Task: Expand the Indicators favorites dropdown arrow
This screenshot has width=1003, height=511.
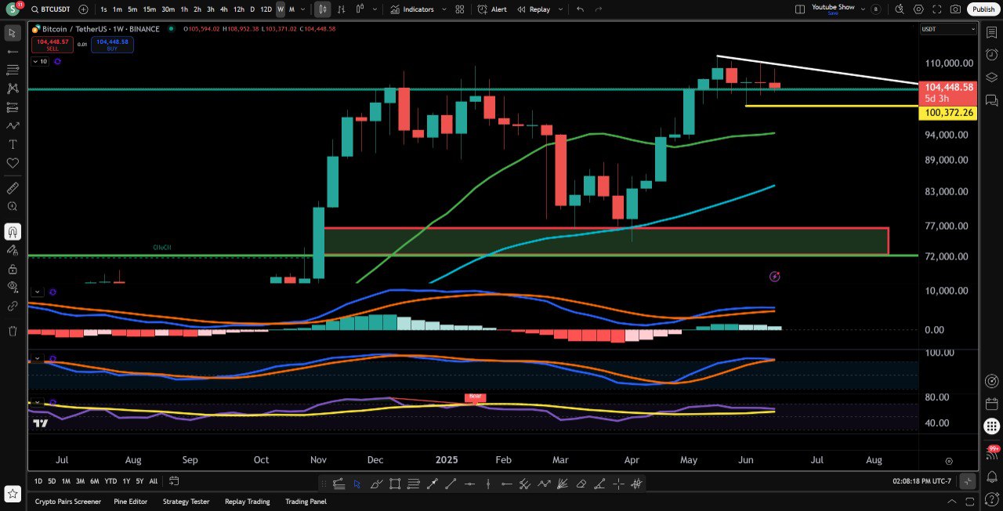Action: (x=444, y=9)
